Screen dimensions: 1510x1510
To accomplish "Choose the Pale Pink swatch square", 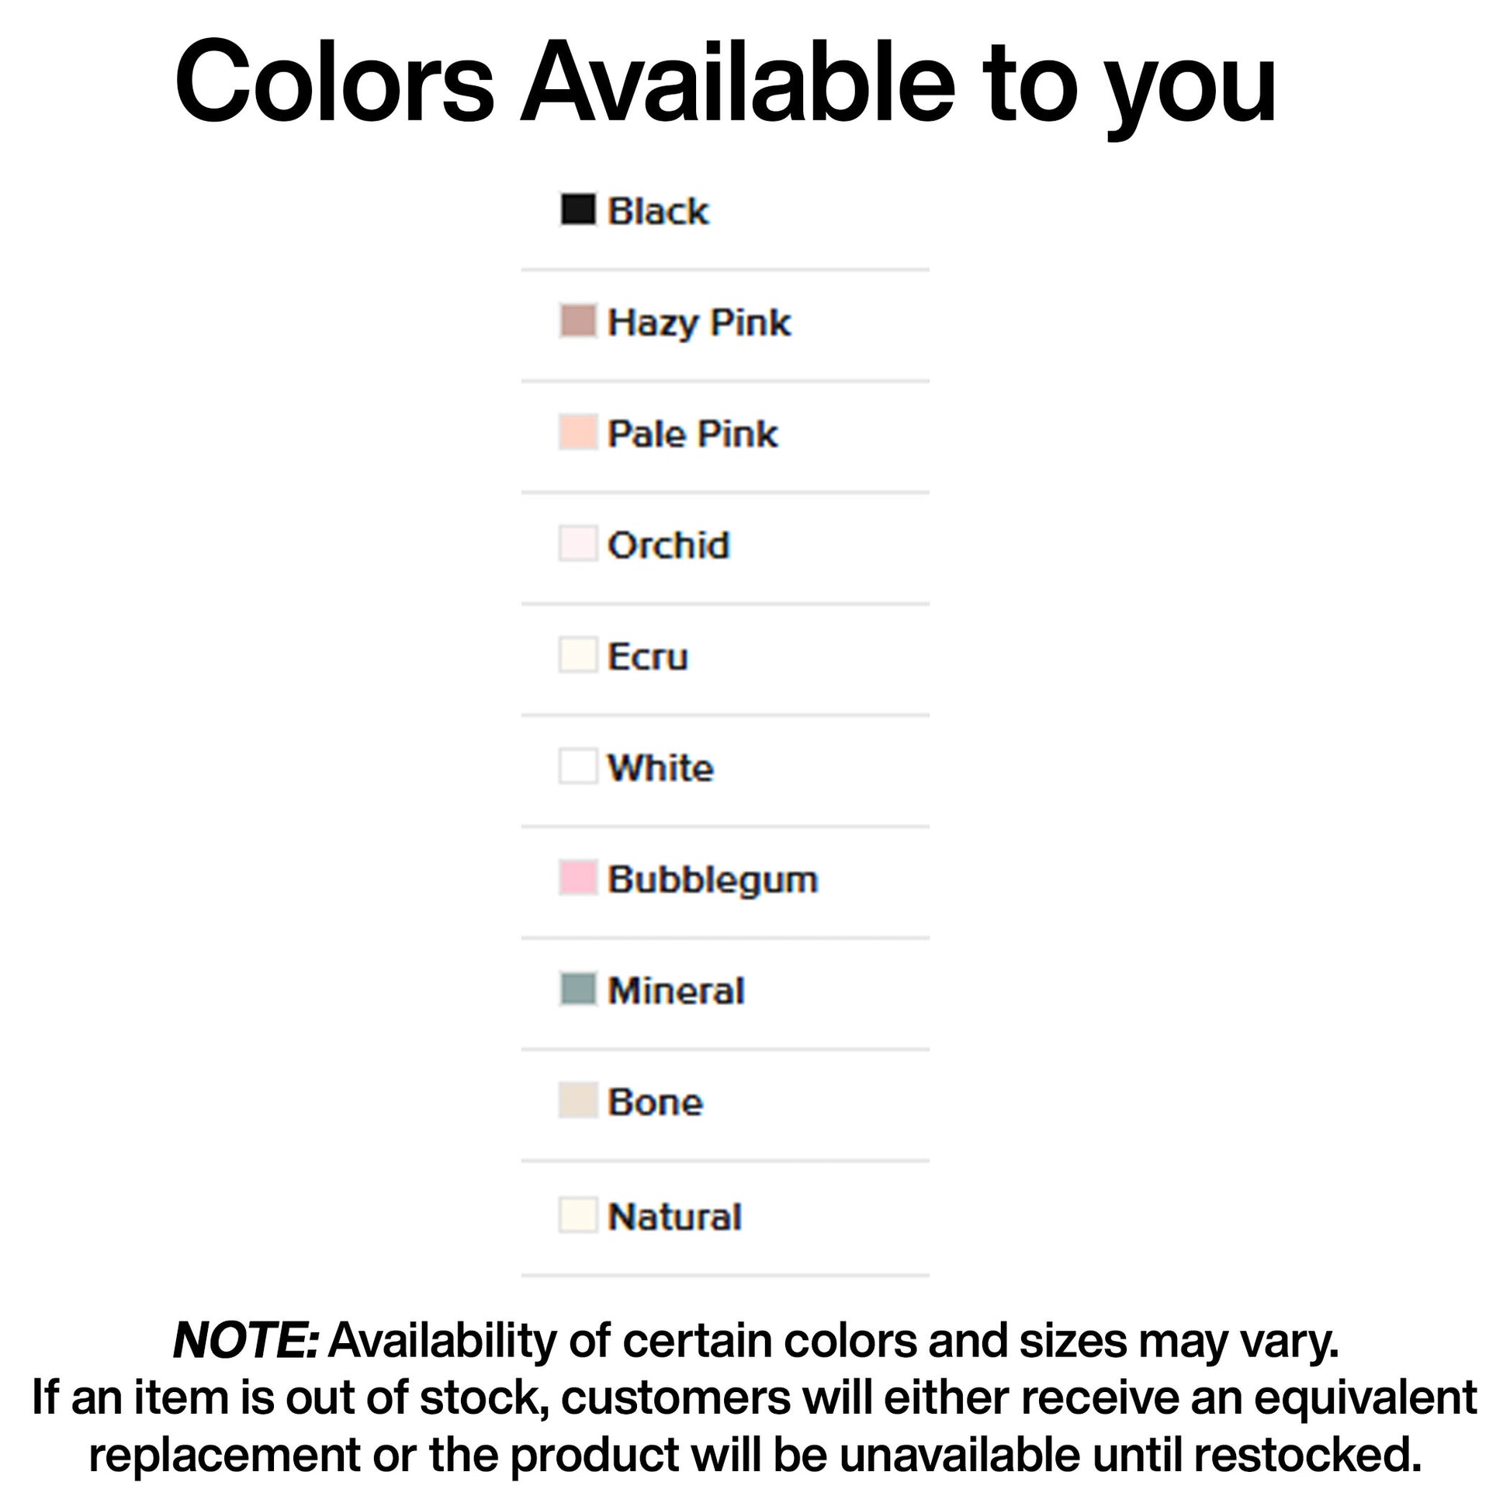I will pos(577,432).
